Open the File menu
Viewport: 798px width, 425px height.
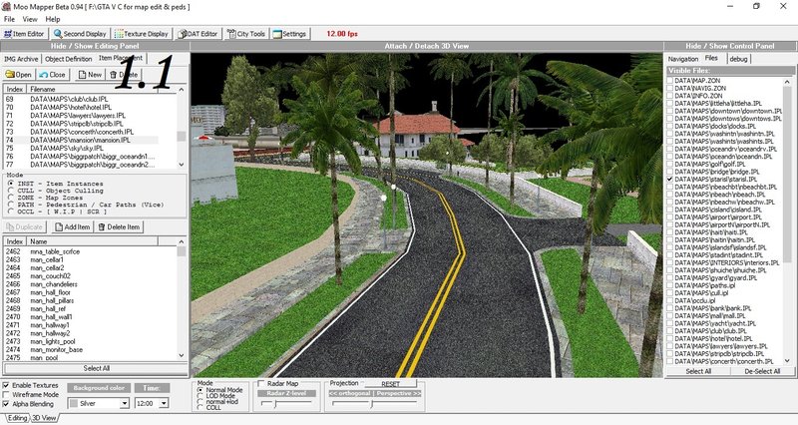9,19
